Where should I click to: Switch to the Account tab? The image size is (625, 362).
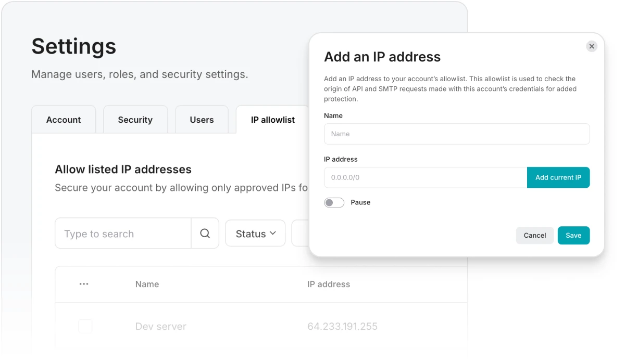(64, 120)
